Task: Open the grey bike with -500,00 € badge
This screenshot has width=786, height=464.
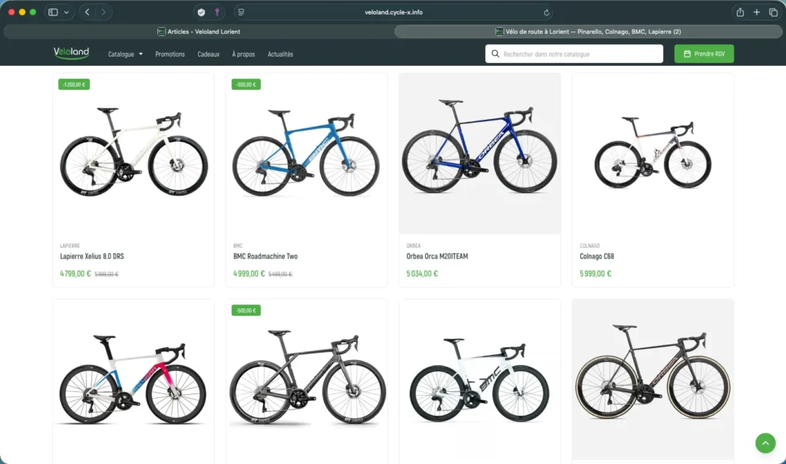Action: pyautogui.click(x=306, y=380)
